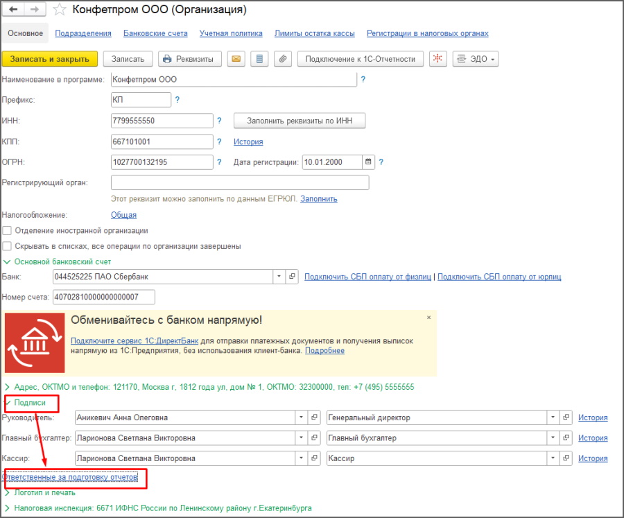Open the calendar picker for registration date

point(369,162)
